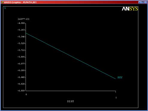This screenshot has width=148, height=111.
Task: Click the x10**-13 scale factor label
Action: [23, 19]
